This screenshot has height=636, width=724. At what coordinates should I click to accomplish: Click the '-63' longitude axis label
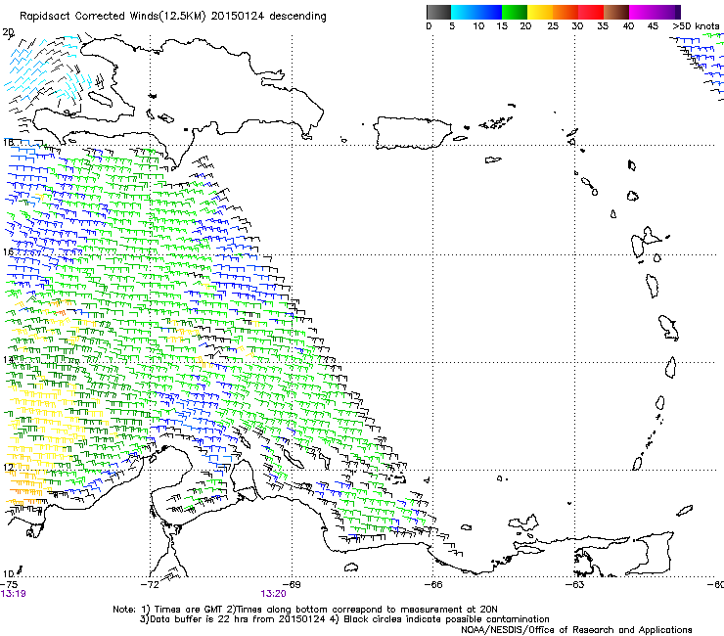click(x=575, y=584)
